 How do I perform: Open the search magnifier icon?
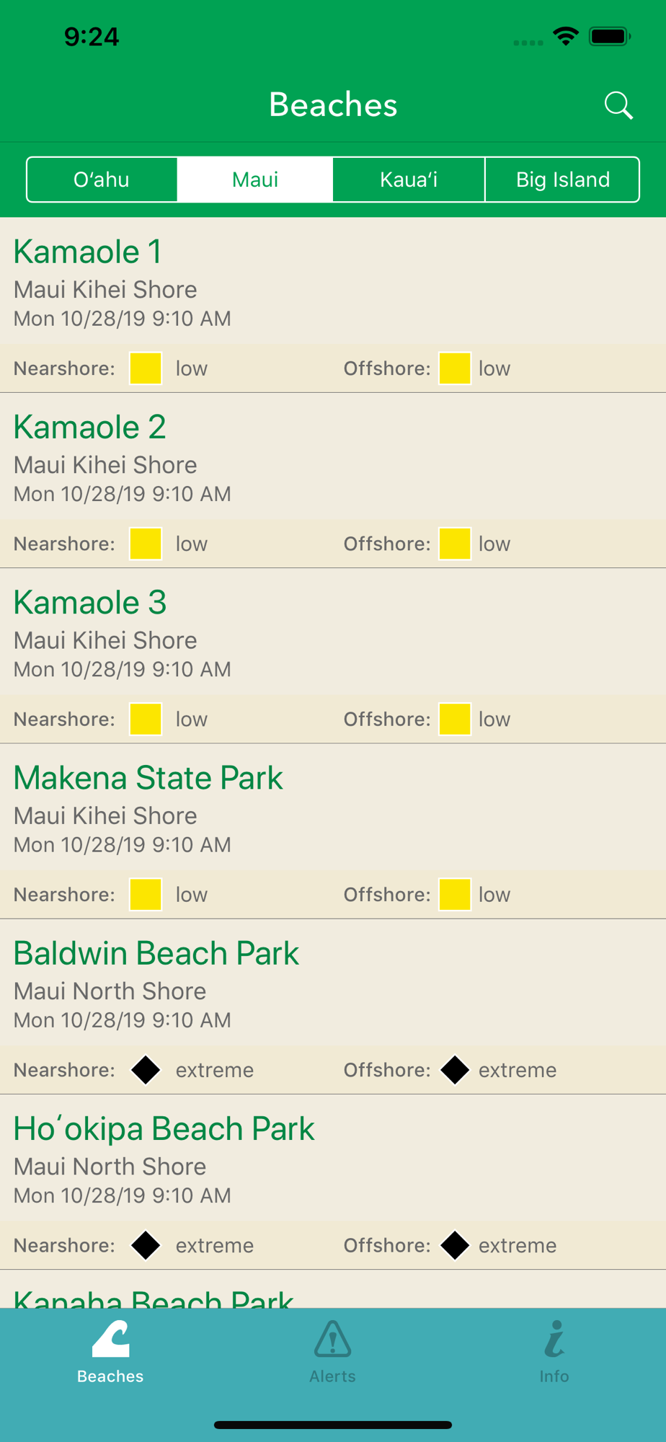click(618, 105)
